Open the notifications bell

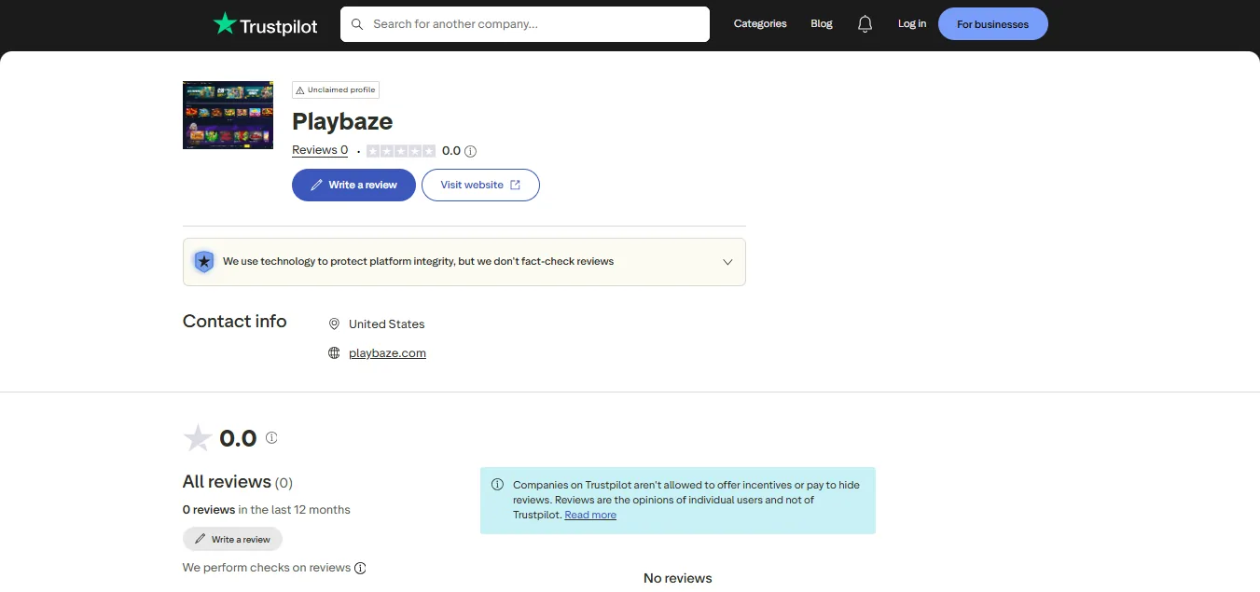[x=865, y=24]
